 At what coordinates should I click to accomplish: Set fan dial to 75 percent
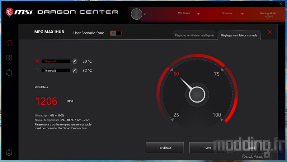[x=217, y=74]
